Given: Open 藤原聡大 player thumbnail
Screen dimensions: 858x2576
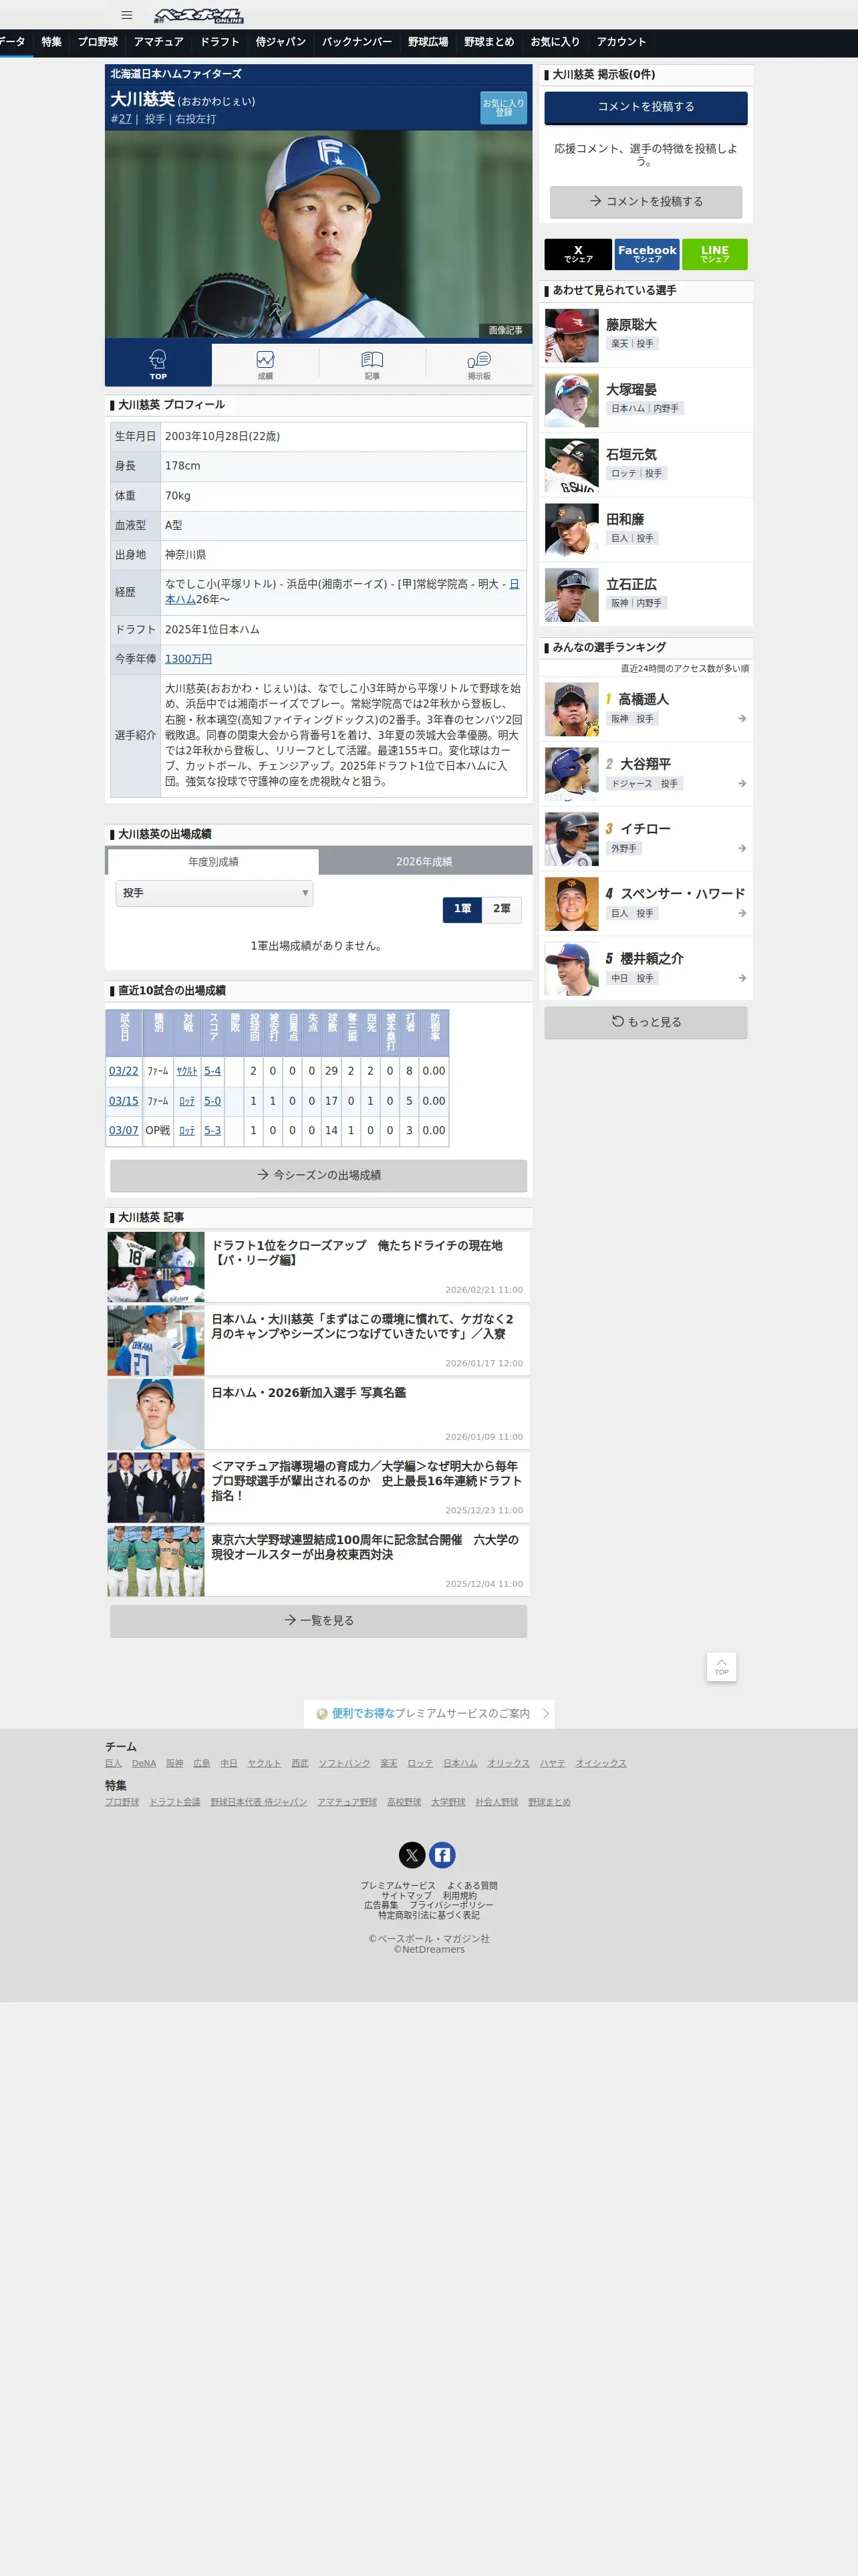Looking at the screenshot, I should pyautogui.click(x=571, y=335).
